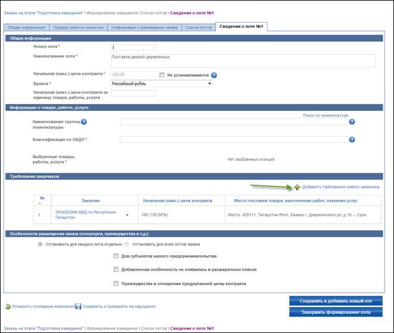Sort by "Начальная (макс.) цена контракта" column header
Image resolution: width=394 pixels, height=333 pixels.
pyautogui.click(x=178, y=201)
